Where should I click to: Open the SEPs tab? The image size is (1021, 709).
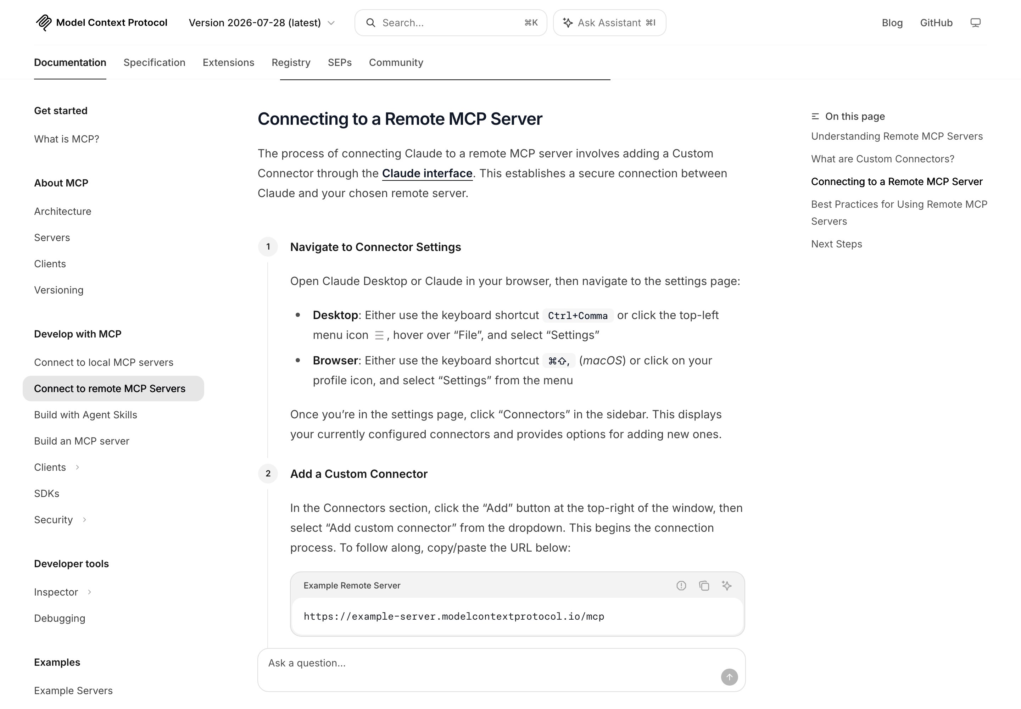pos(340,62)
